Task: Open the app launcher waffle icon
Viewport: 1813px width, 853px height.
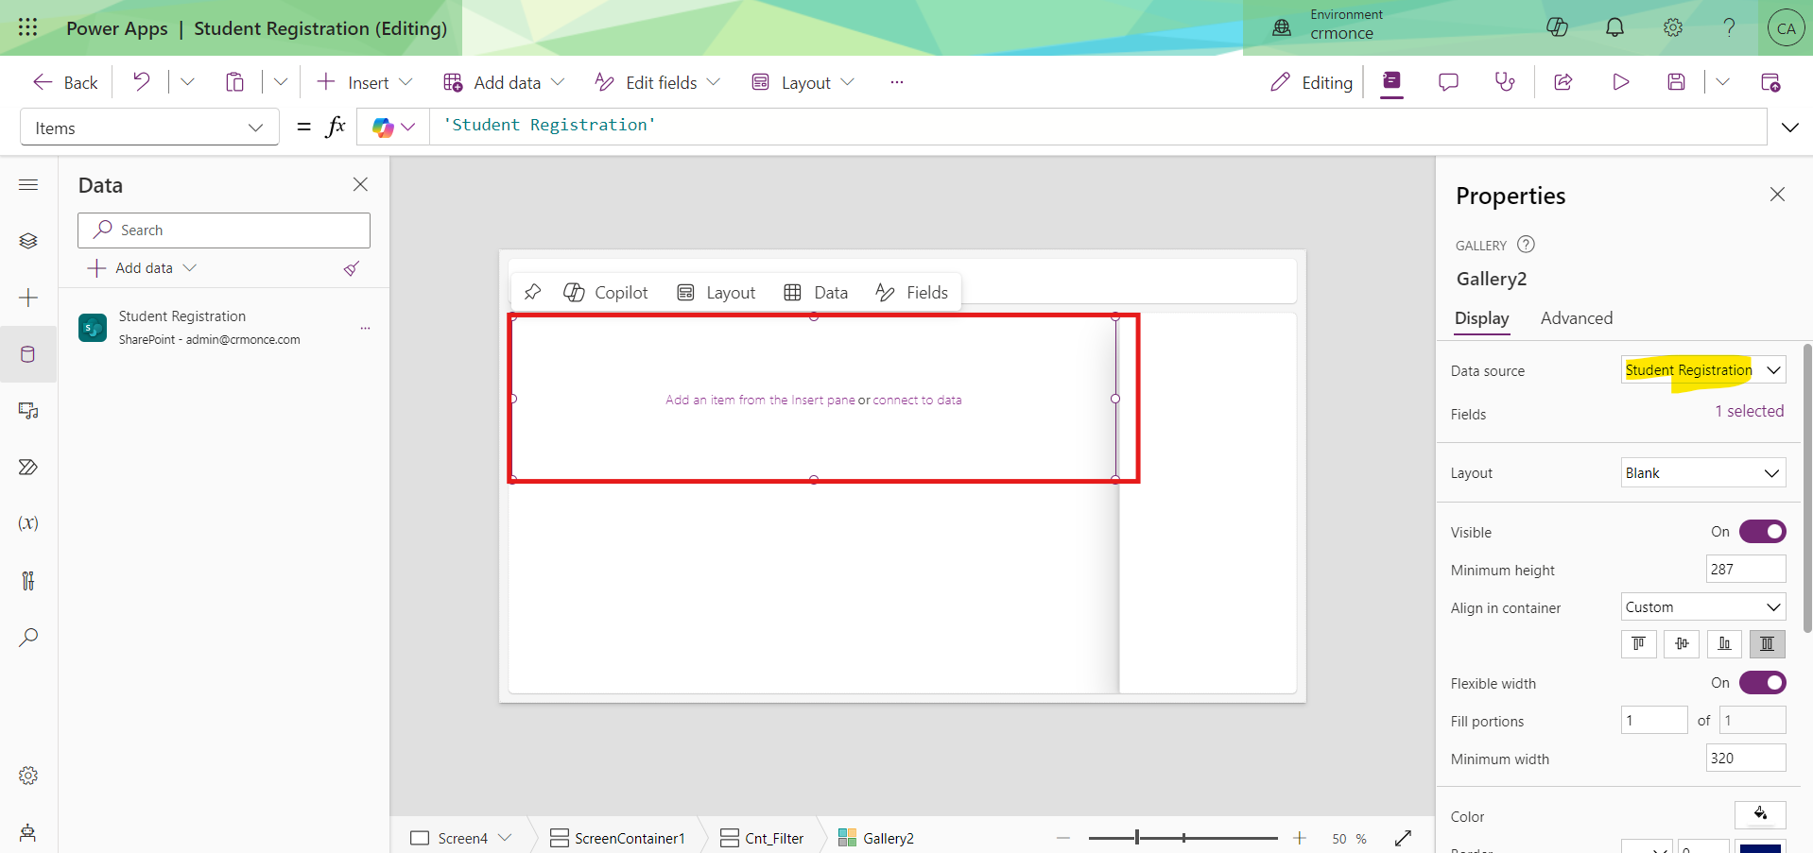Action: (27, 27)
